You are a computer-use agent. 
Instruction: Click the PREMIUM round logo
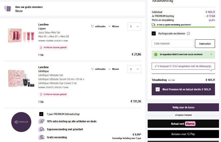click(x=21, y=122)
